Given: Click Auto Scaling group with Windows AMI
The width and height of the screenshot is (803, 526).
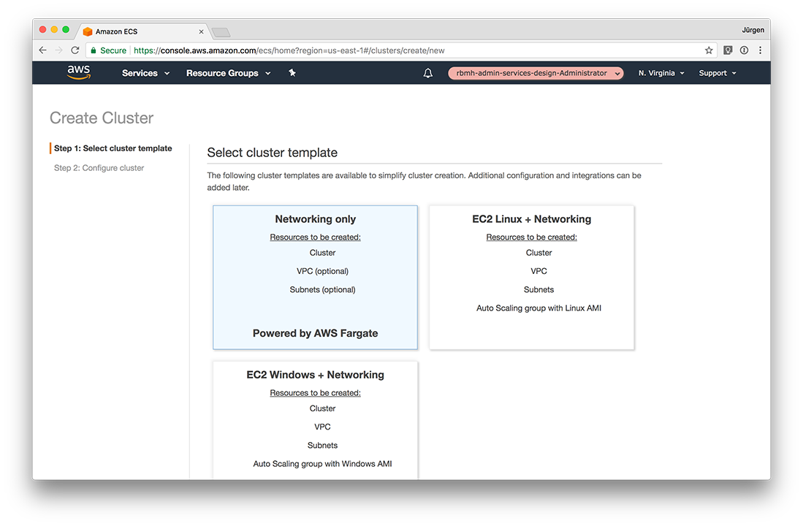Looking at the screenshot, I should [x=323, y=464].
